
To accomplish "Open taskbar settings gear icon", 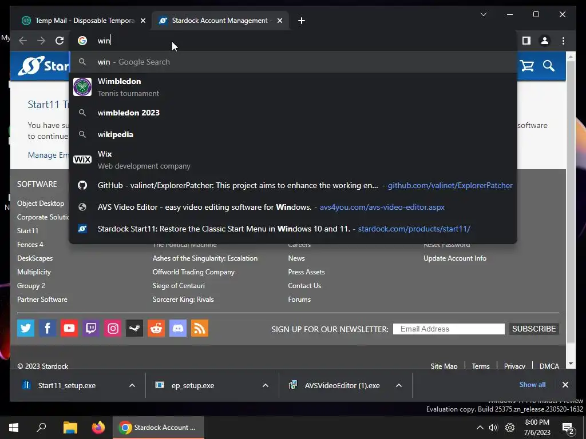I will (x=510, y=428).
